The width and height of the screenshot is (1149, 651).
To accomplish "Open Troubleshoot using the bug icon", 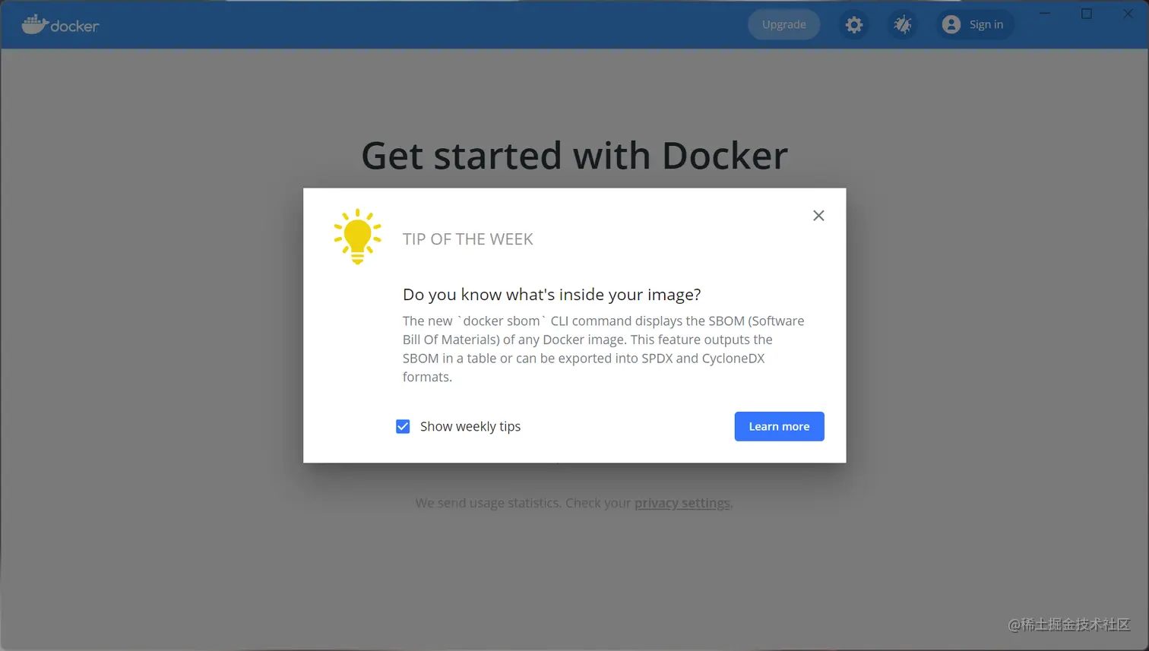I will (902, 25).
